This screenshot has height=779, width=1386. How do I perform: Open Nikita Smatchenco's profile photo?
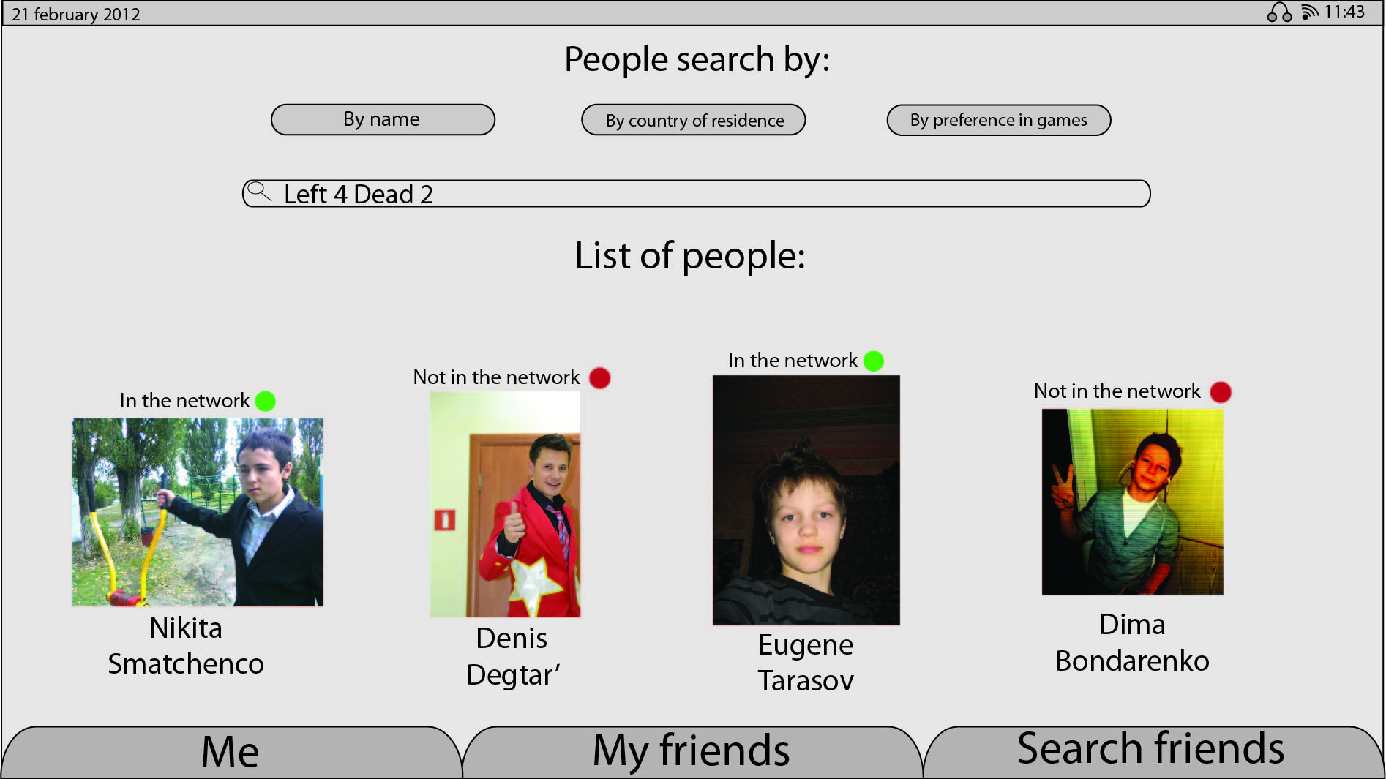pyautogui.click(x=198, y=512)
